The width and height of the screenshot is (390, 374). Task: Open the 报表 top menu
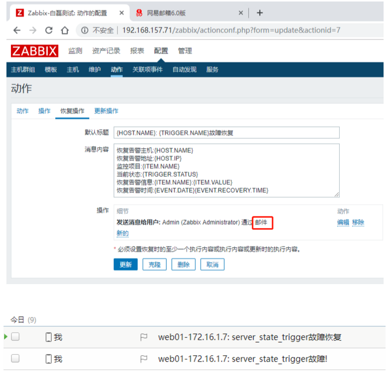pyautogui.click(x=137, y=51)
